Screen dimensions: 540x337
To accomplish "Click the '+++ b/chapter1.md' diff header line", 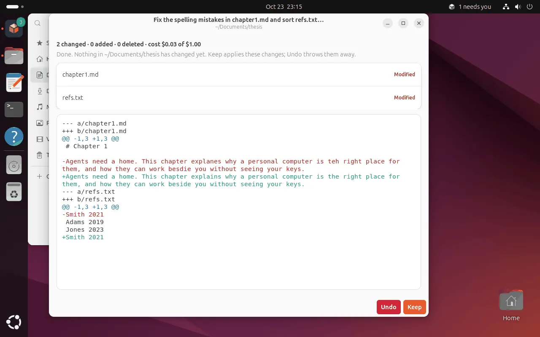I will click(x=94, y=131).
